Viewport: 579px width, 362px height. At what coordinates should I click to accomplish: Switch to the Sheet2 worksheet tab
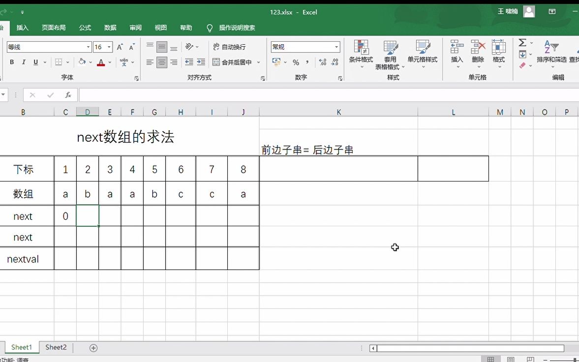(56, 347)
